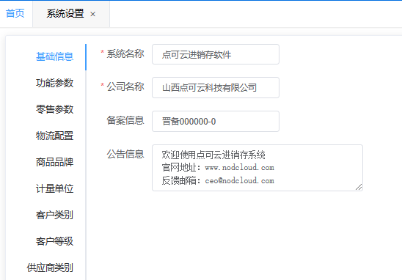
Task: Open 物流配置 in the sidebar
Action: 54,136
